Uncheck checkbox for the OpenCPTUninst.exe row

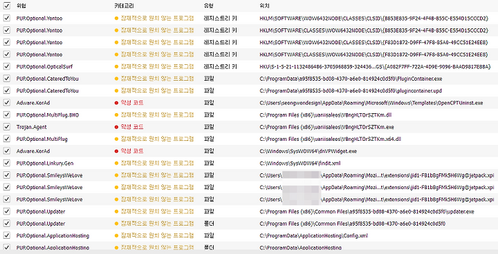[x=7, y=103]
